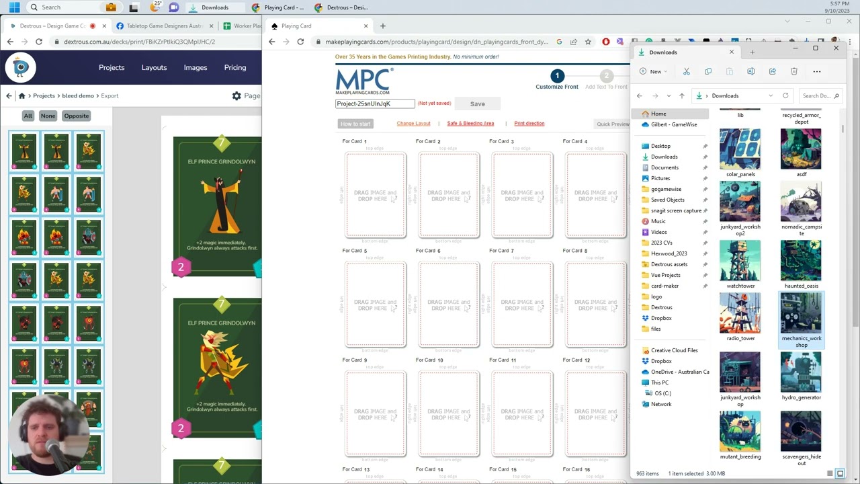This screenshot has width=860, height=484.
Task: Open the Change Layout link
Action: pos(413,124)
